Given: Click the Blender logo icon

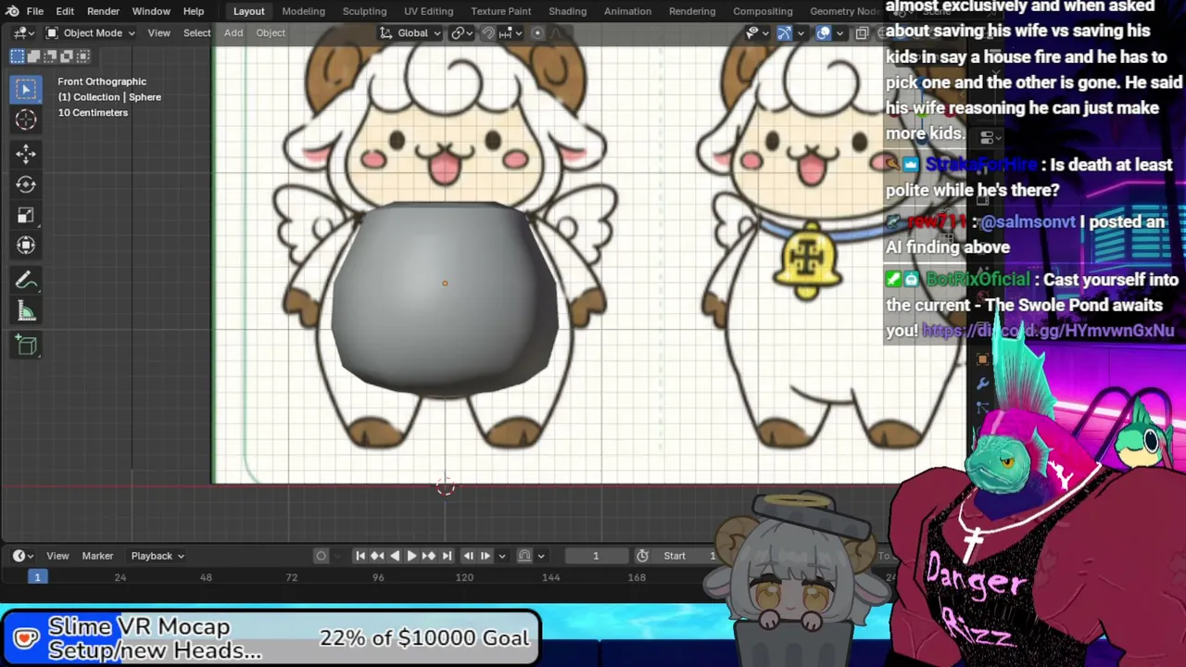Looking at the screenshot, I should click(x=12, y=11).
